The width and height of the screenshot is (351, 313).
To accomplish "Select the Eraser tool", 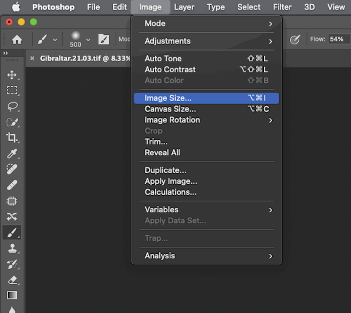I will pyautogui.click(x=12, y=280).
